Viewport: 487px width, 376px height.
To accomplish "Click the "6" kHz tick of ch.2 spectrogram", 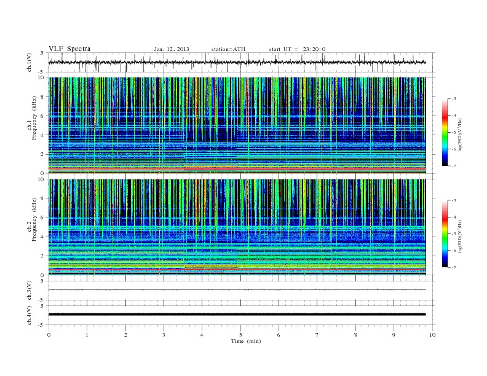I will (43, 217).
